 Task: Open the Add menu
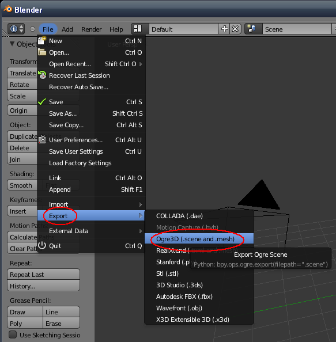pyautogui.click(x=67, y=29)
